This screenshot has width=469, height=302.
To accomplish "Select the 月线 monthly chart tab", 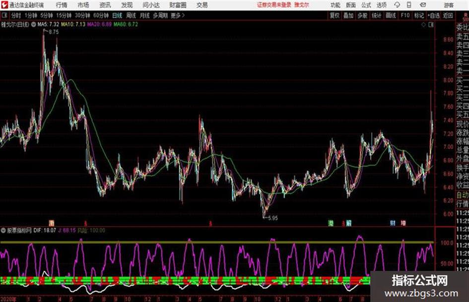I will point(145,15).
